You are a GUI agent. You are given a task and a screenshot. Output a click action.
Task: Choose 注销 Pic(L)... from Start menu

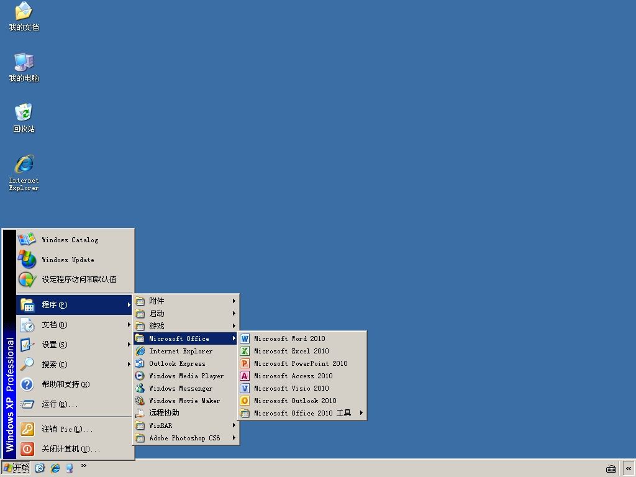coord(75,429)
